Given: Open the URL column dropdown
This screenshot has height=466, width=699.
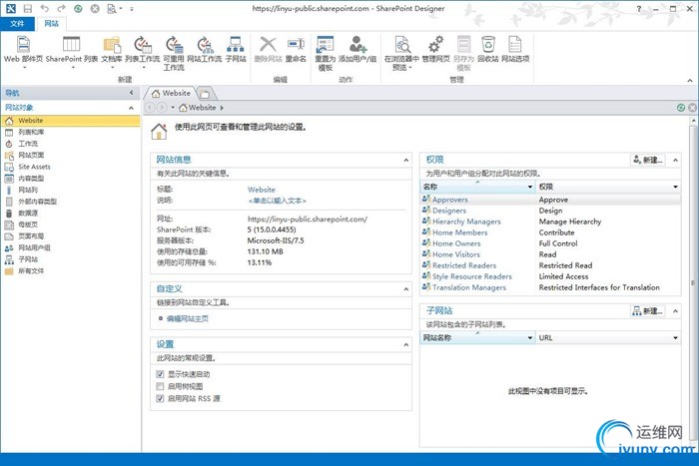Looking at the screenshot, I should (675, 337).
